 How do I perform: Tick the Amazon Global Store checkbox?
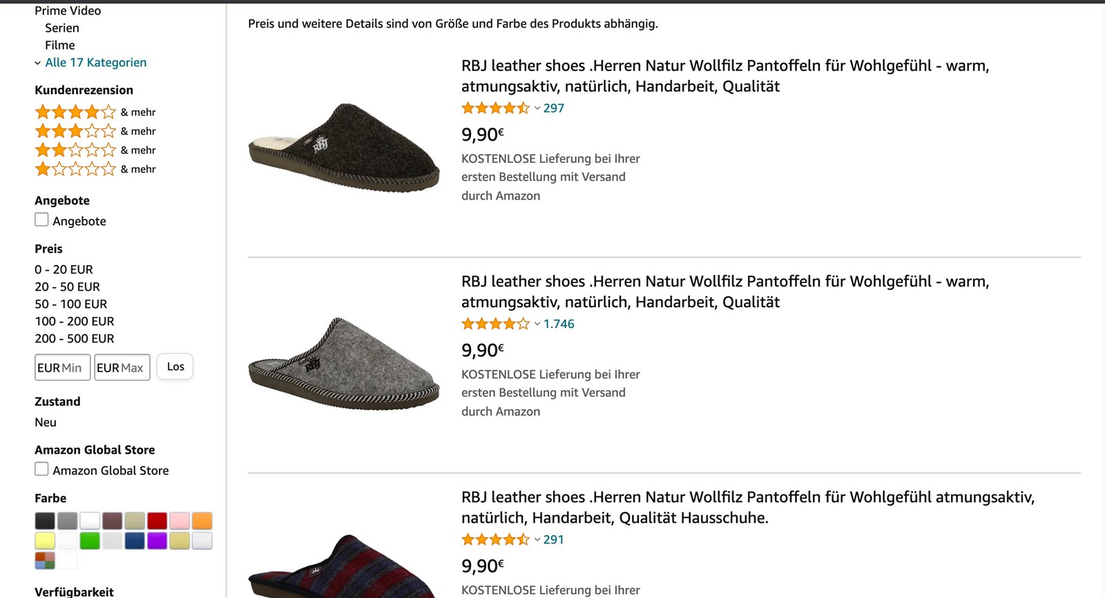[41, 470]
